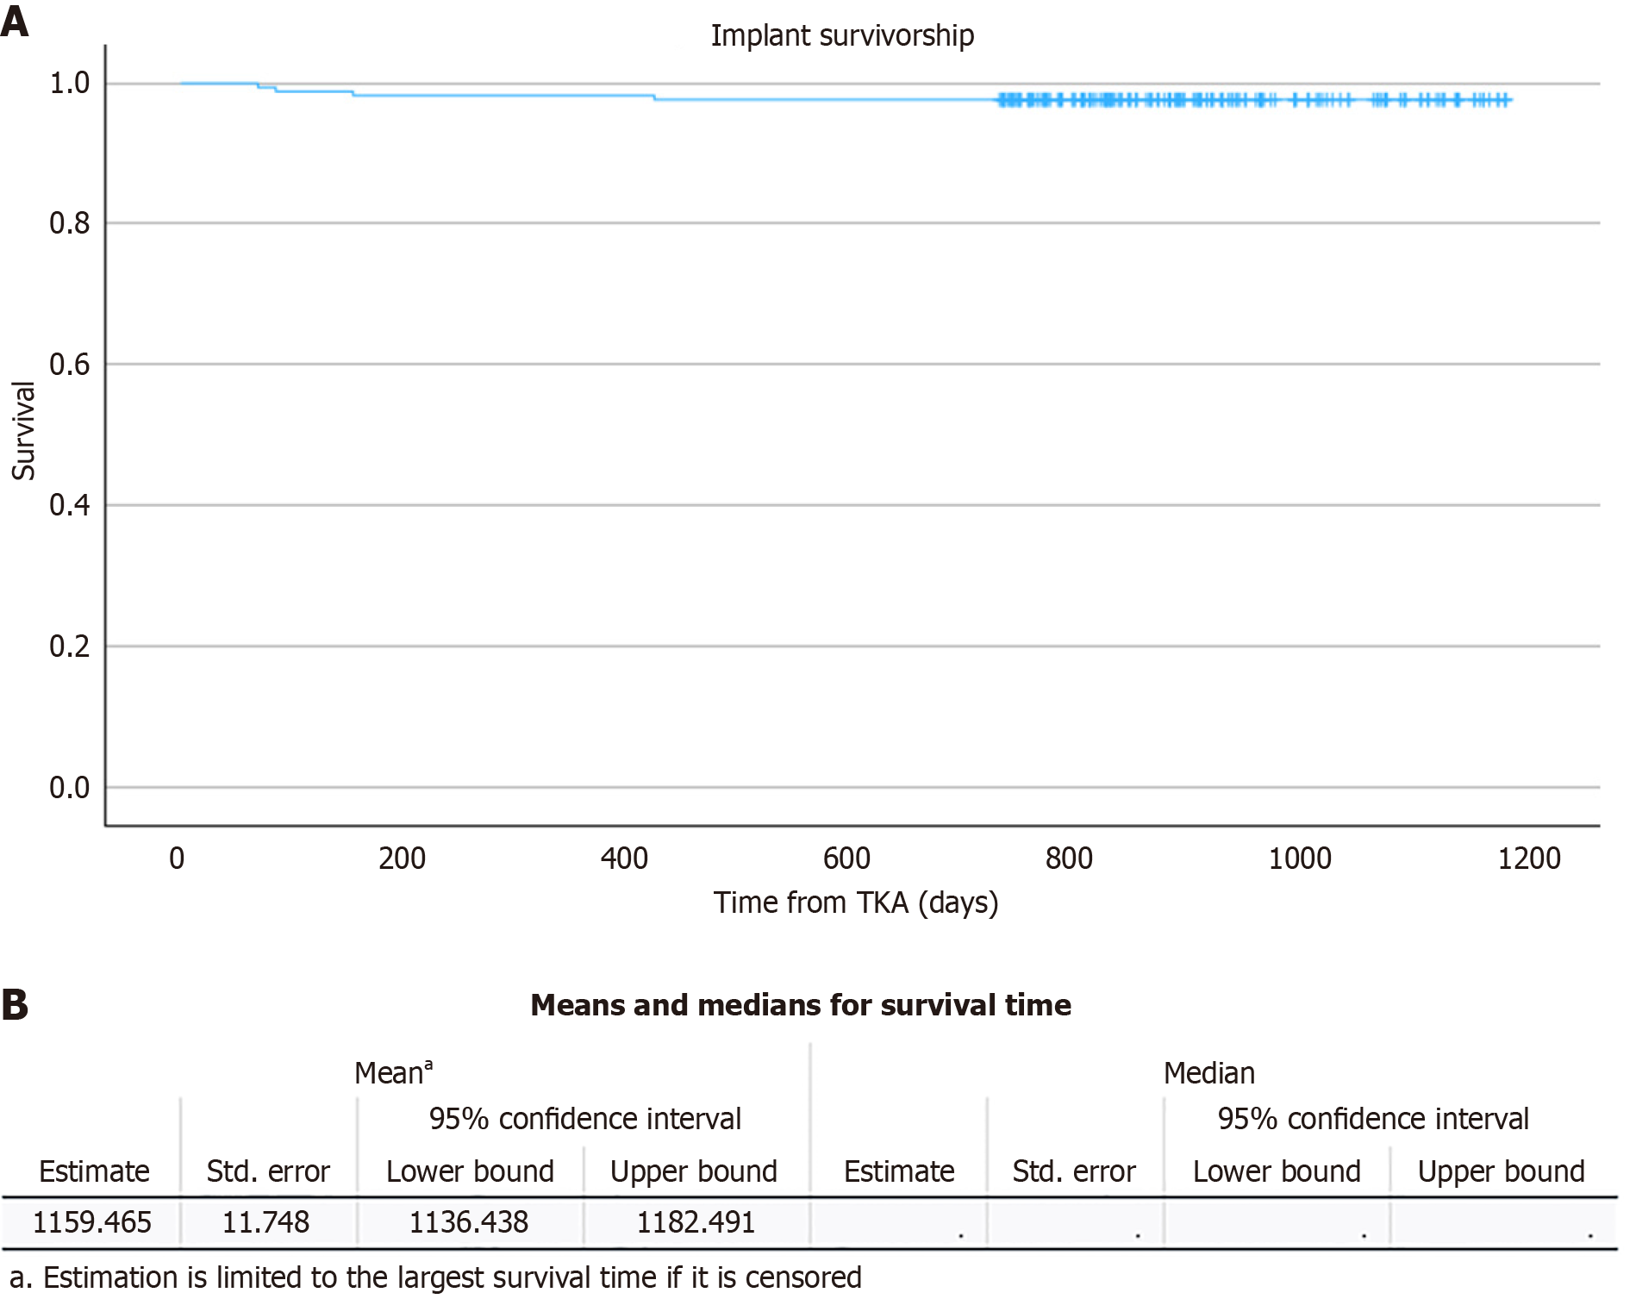The height and width of the screenshot is (1299, 1636).
Task: Click the last censored mark on the curve
Action: tap(1506, 101)
